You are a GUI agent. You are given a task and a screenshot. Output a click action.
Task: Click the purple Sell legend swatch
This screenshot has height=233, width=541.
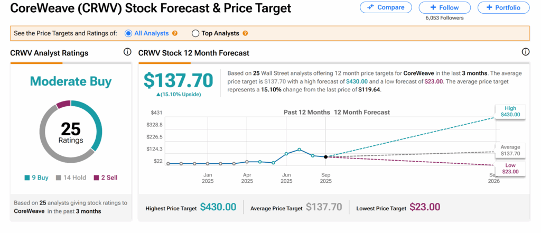(x=96, y=178)
